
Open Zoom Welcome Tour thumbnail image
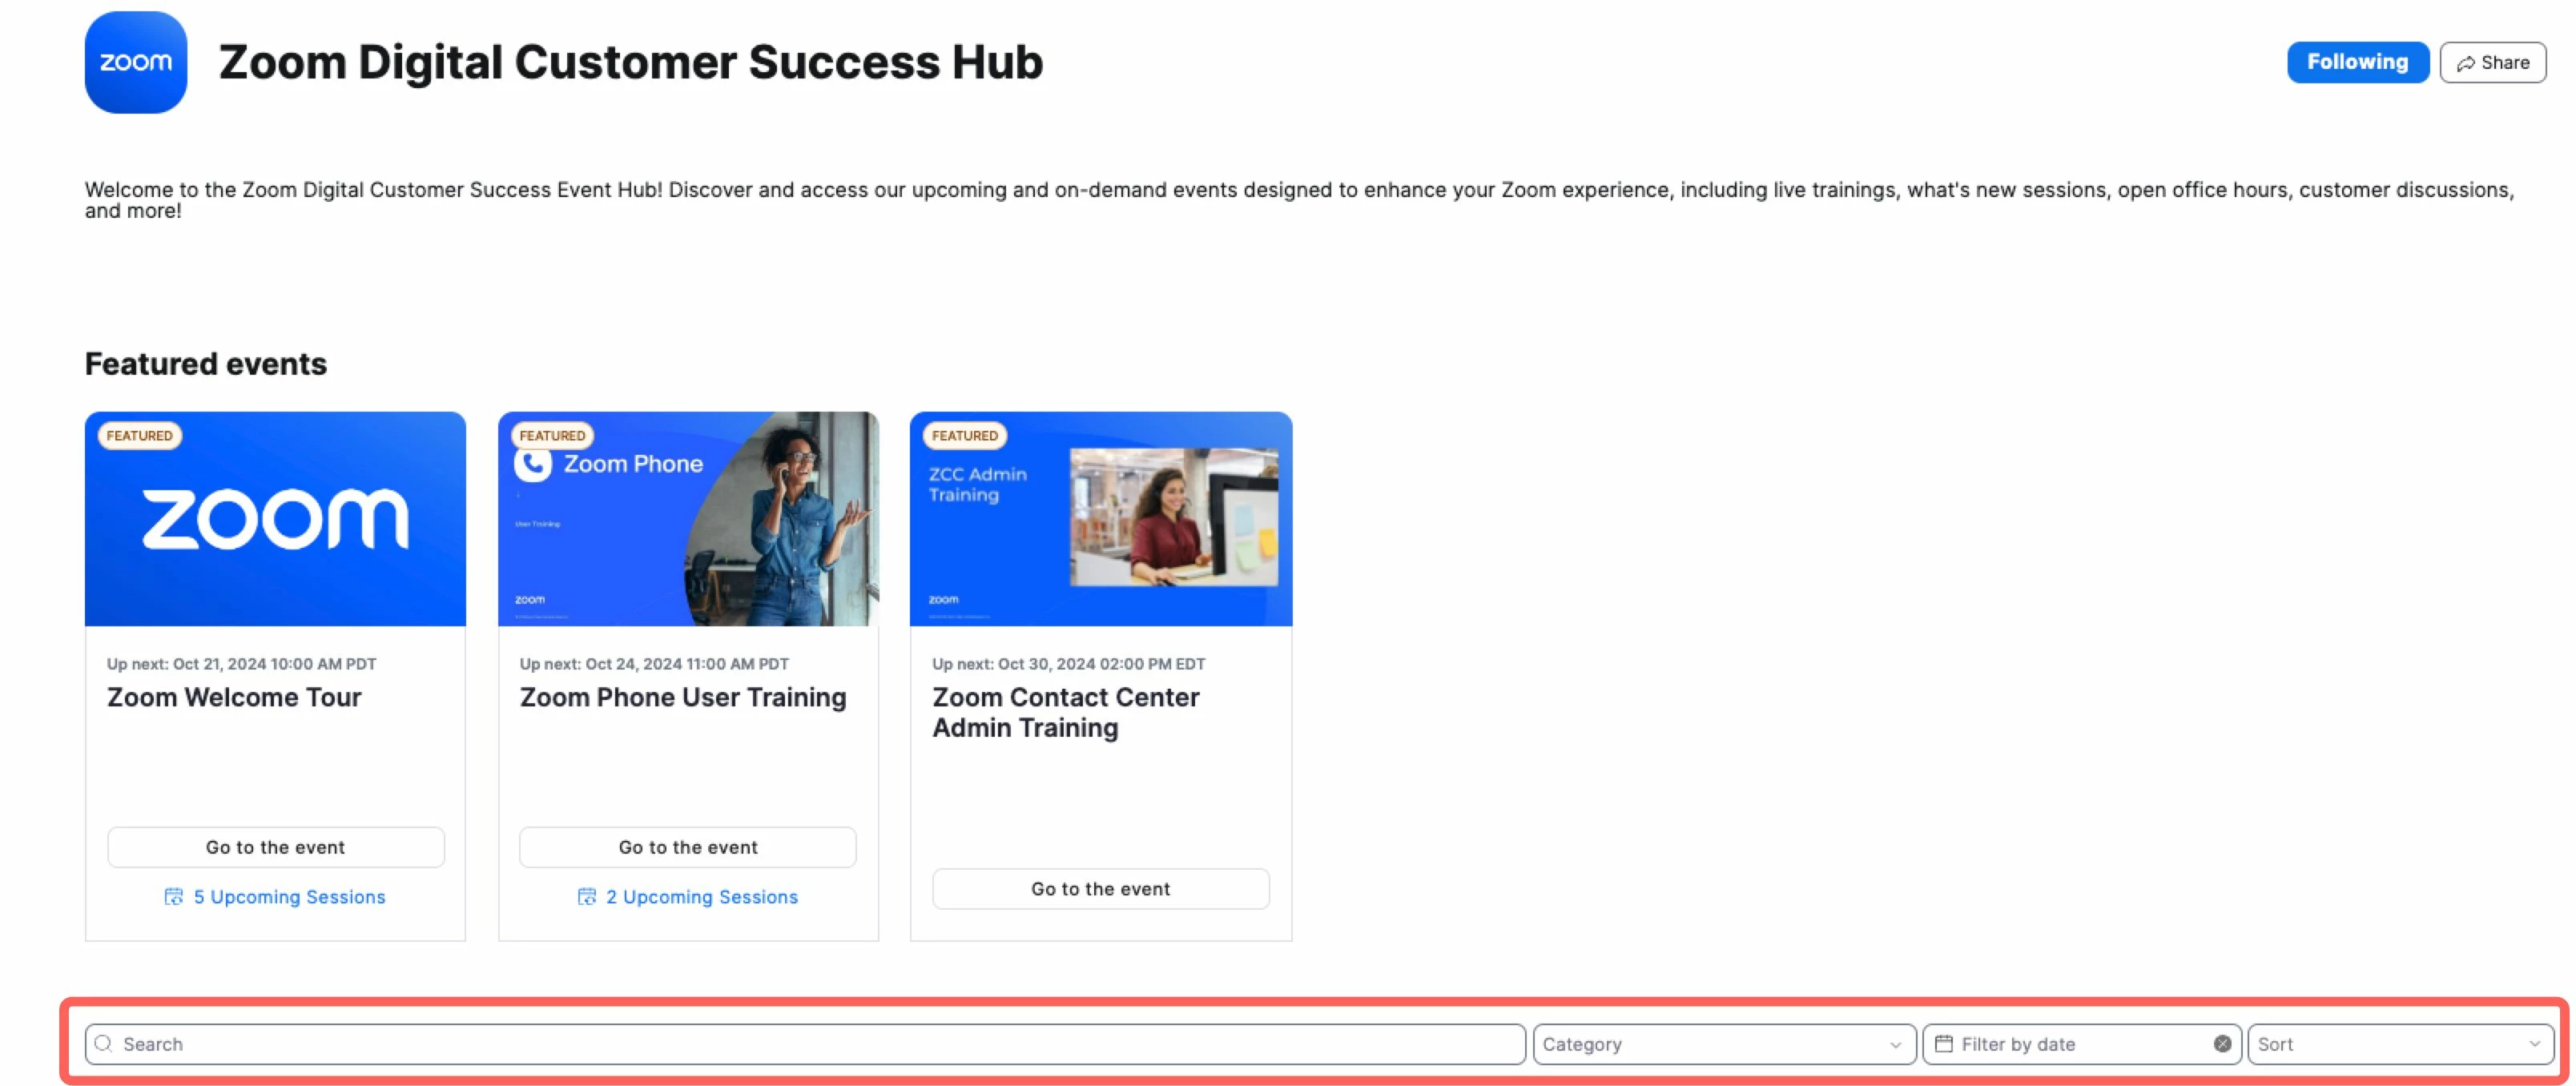(276, 519)
